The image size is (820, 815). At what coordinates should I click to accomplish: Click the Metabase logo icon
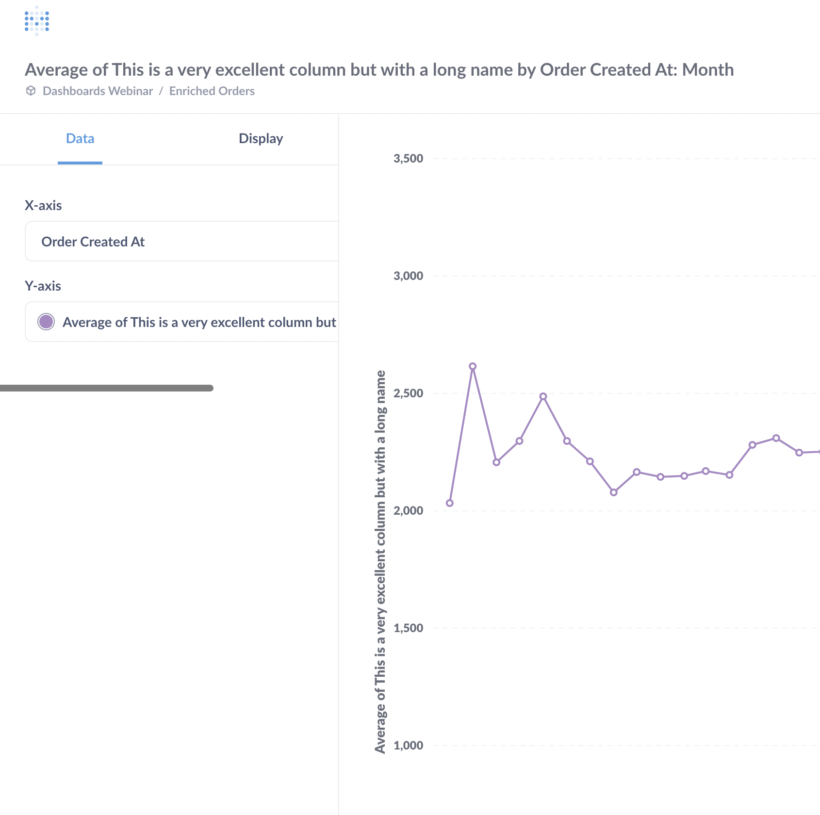point(35,20)
